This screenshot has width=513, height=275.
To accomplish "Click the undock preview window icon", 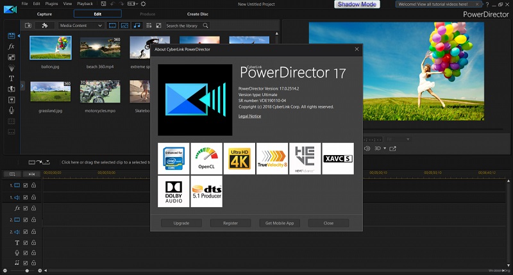I will [392, 149].
